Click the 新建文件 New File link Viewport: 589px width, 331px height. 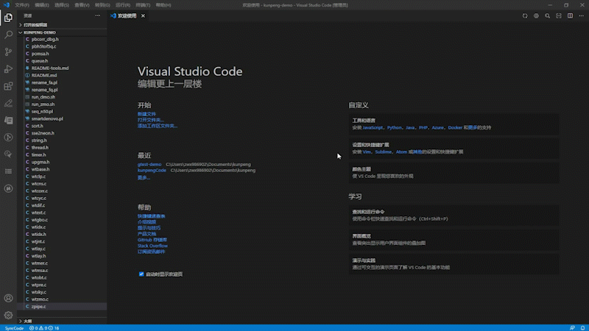pos(147,114)
